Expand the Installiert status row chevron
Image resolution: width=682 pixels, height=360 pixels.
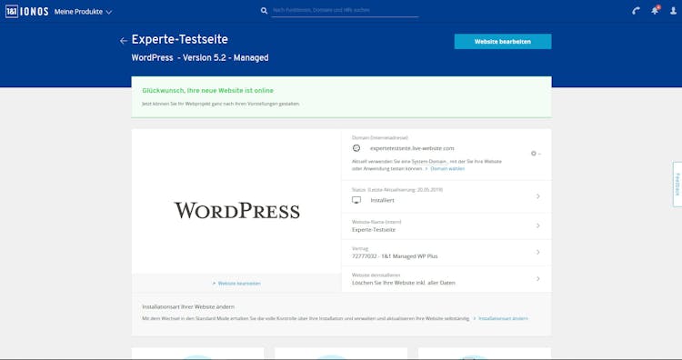pyautogui.click(x=538, y=196)
